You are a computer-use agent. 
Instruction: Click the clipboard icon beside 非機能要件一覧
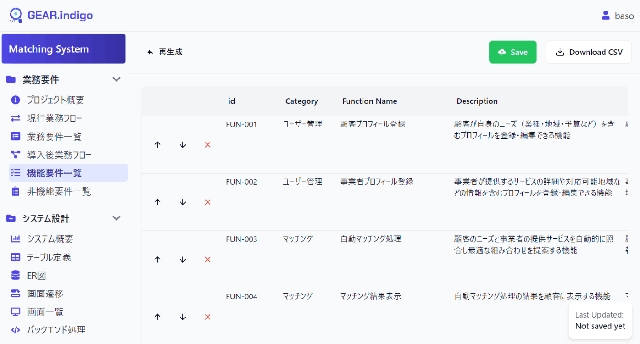(16, 191)
